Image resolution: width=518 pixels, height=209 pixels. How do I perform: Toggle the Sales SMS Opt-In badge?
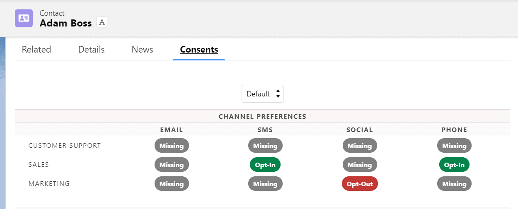click(265, 165)
